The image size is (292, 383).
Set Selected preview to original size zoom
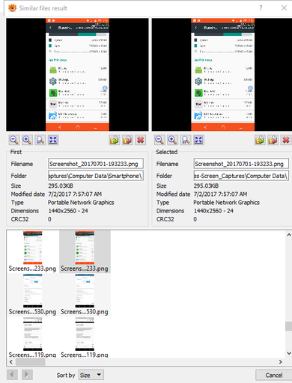[x=186, y=140]
